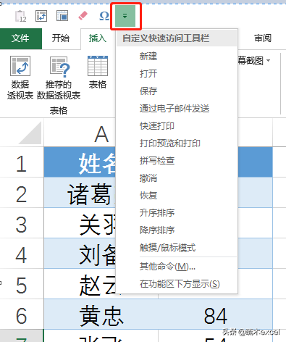Open the 审阅 ribbon tab
Viewport: 286px width, 342px height.
[x=263, y=38]
